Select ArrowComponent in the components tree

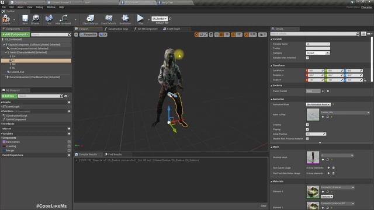coord(29,48)
